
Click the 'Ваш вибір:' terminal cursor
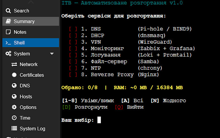pyautogui.click(x=99, y=120)
